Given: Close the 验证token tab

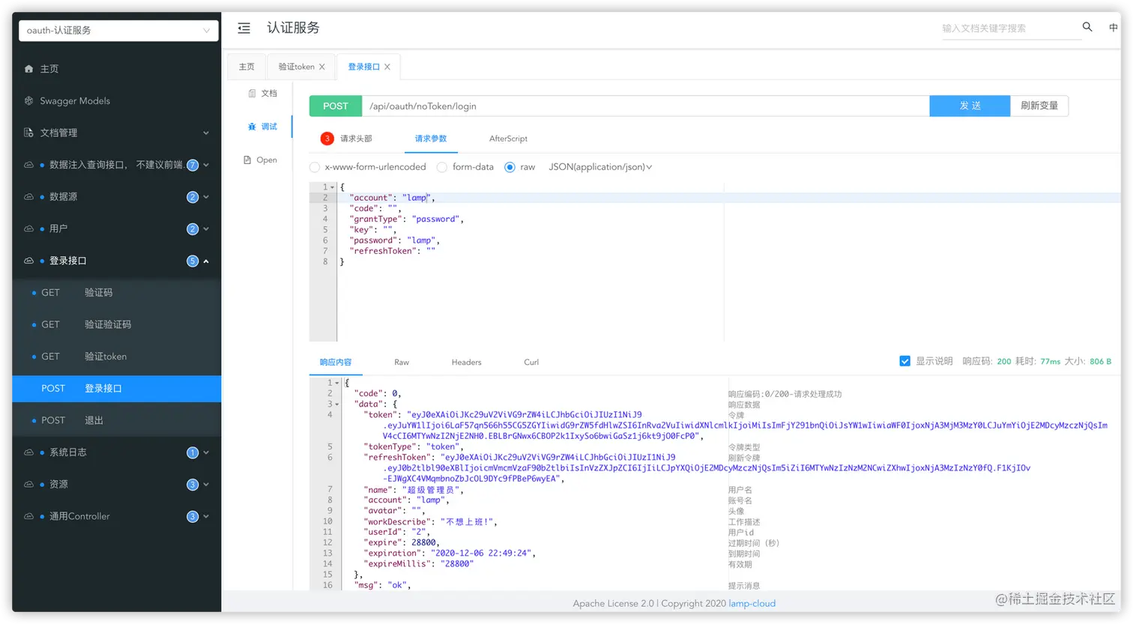Looking at the screenshot, I should coord(322,67).
